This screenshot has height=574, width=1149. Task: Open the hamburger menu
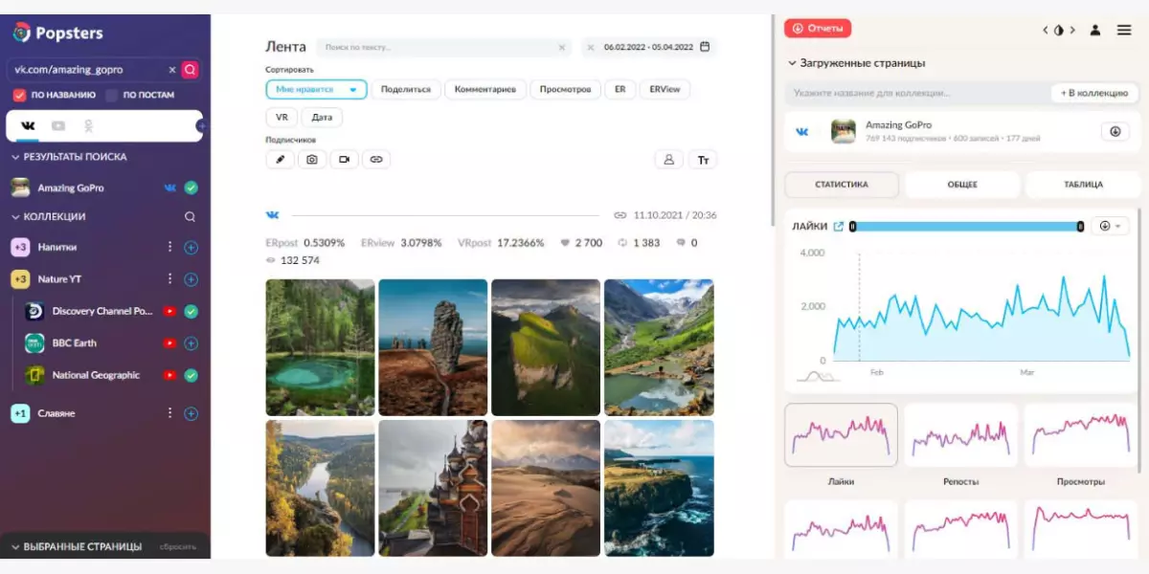1124,30
